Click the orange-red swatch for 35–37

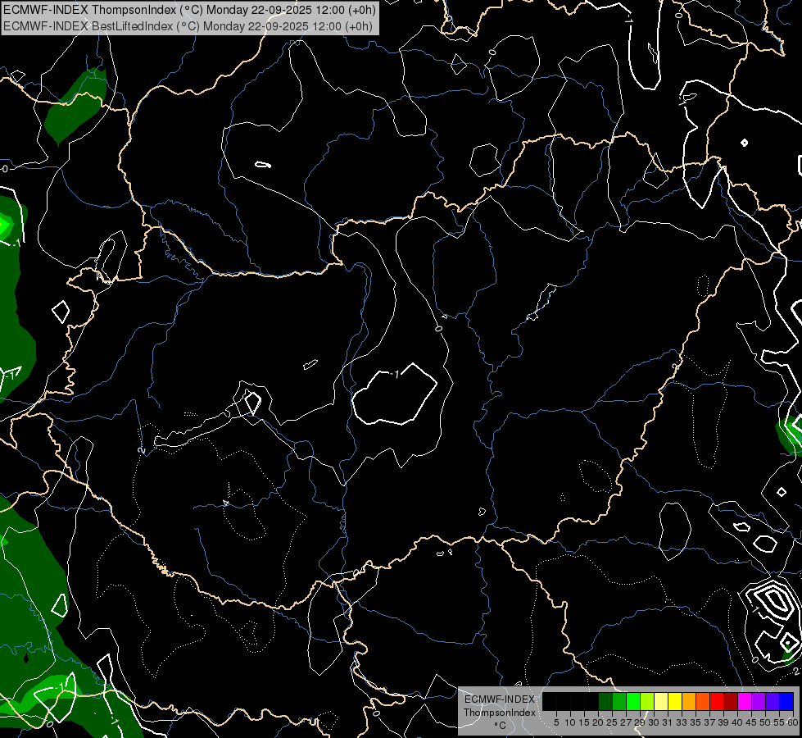(703, 701)
